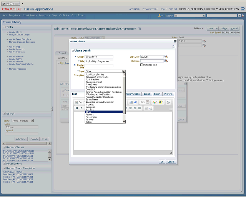Click the justify align icon
Image resolution: width=246 pixels, height=197 pixels.
click(x=140, y=108)
